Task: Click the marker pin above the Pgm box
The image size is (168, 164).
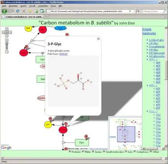Action: tap(86, 137)
